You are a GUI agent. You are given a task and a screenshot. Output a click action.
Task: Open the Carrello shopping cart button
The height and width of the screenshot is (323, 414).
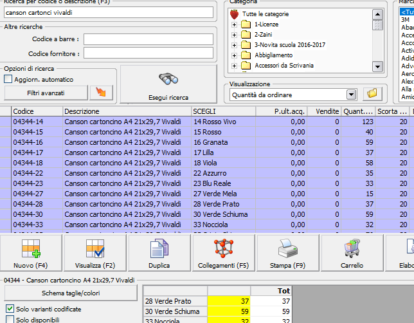coord(352,253)
